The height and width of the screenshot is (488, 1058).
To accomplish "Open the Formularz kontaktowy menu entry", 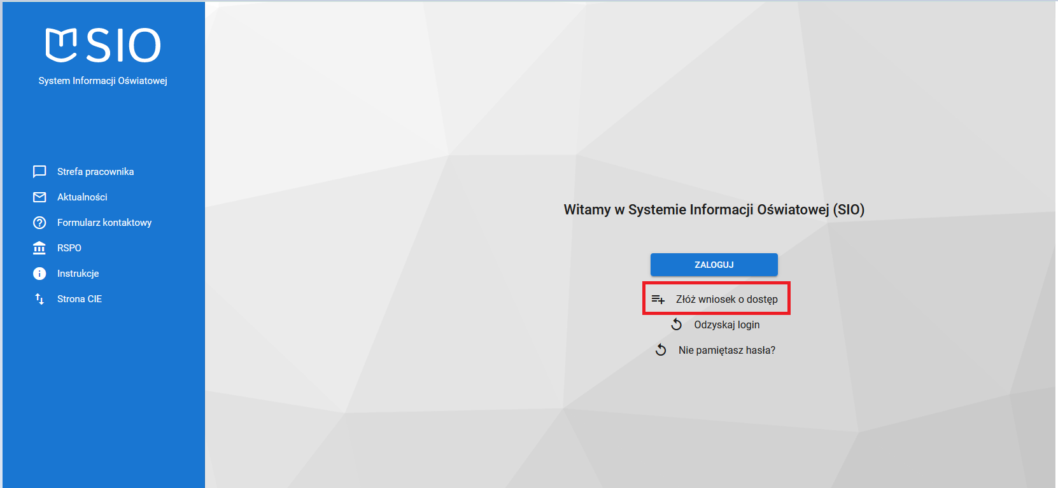I will 104,223.
